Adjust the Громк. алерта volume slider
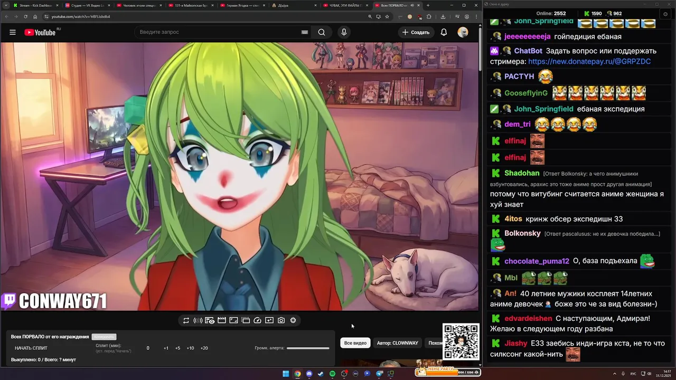Screen dimensions: 676x380 (x=308, y=348)
